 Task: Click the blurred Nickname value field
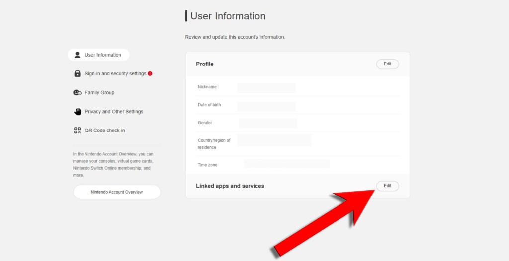(x=266, y=88)
